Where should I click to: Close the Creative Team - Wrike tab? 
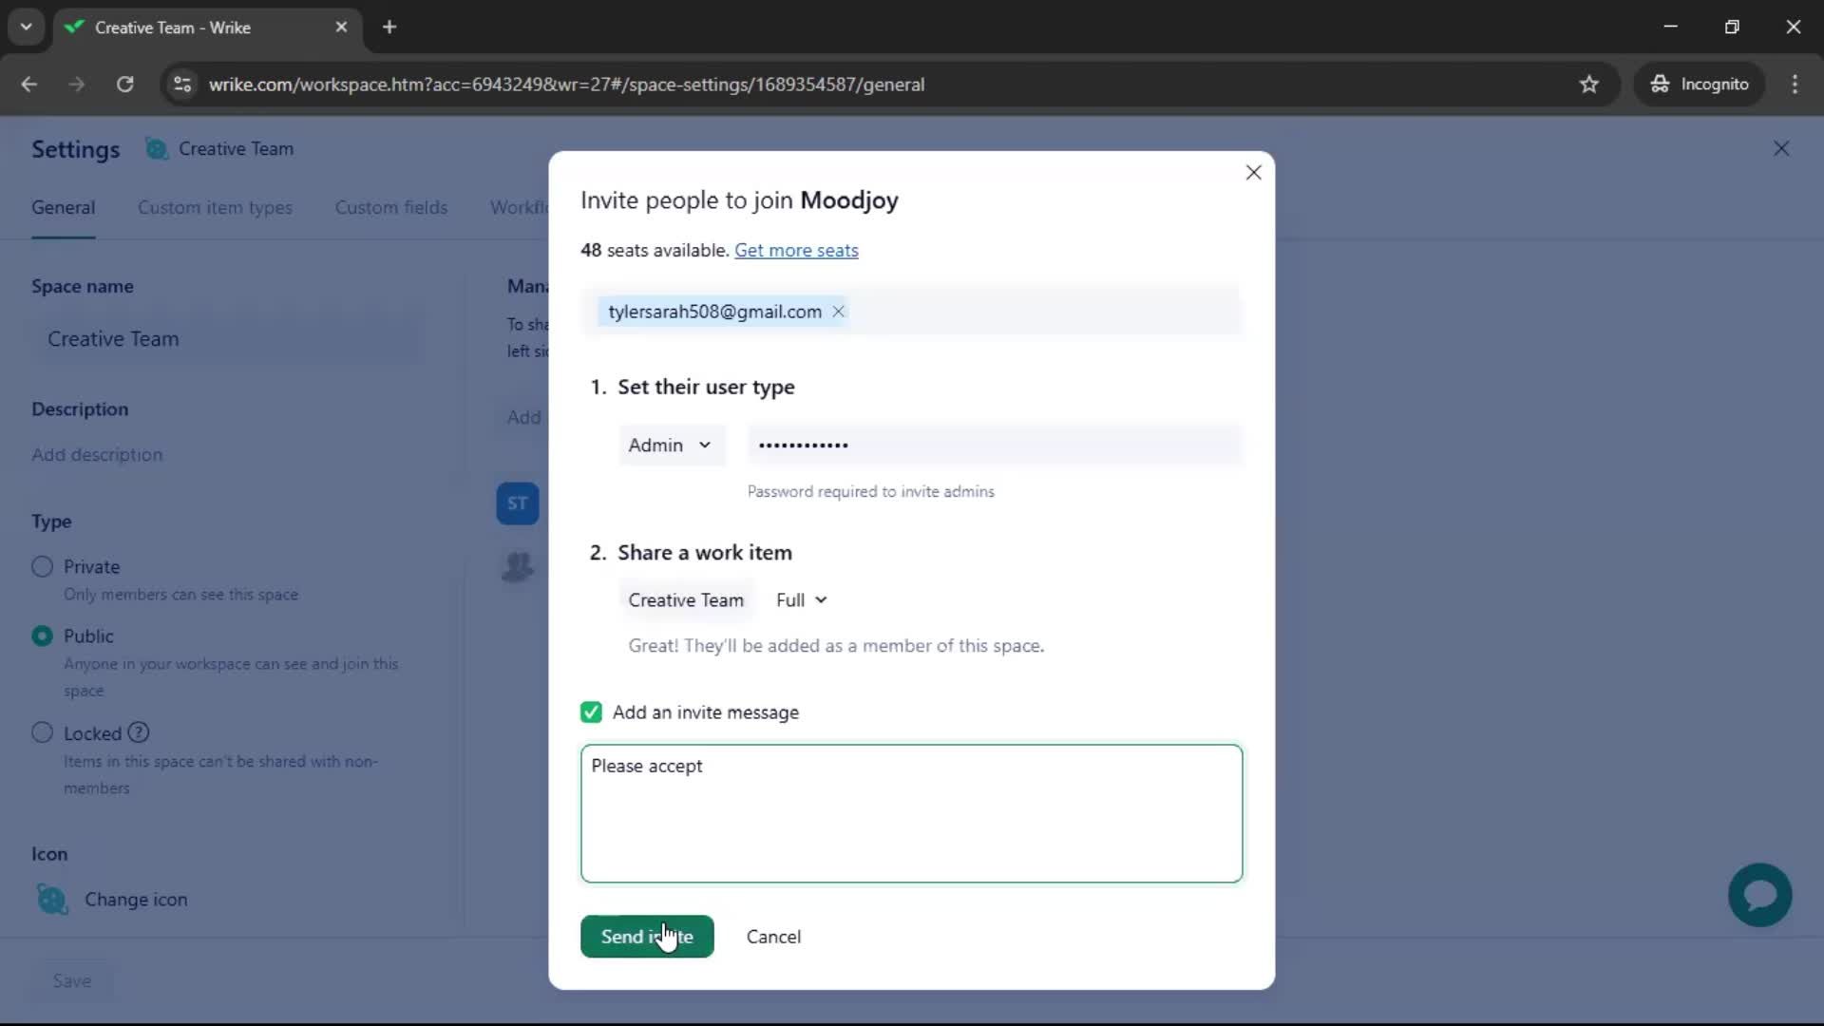click(341, 28)
